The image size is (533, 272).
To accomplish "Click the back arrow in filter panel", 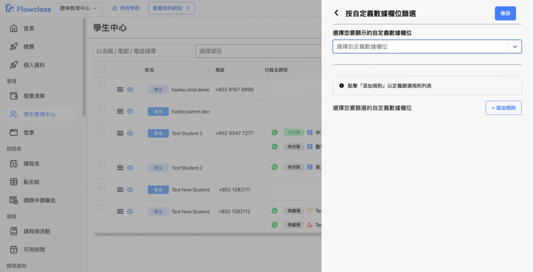I will pos(336,13).
